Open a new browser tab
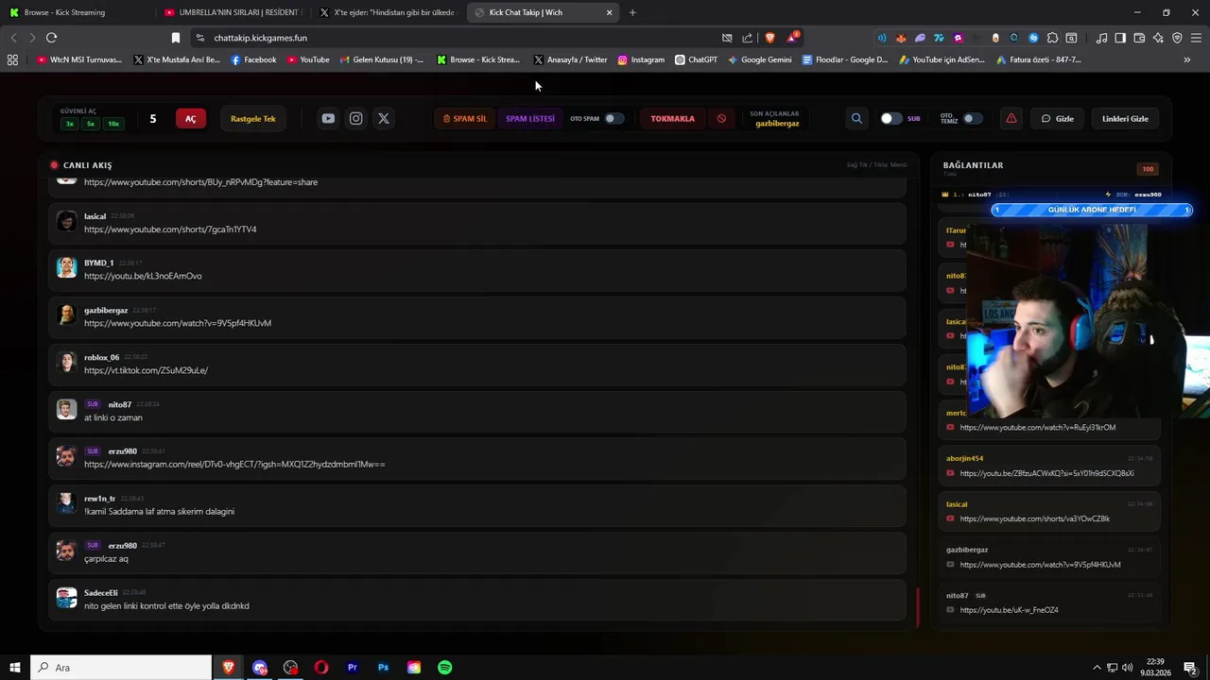 coord(632,12)
